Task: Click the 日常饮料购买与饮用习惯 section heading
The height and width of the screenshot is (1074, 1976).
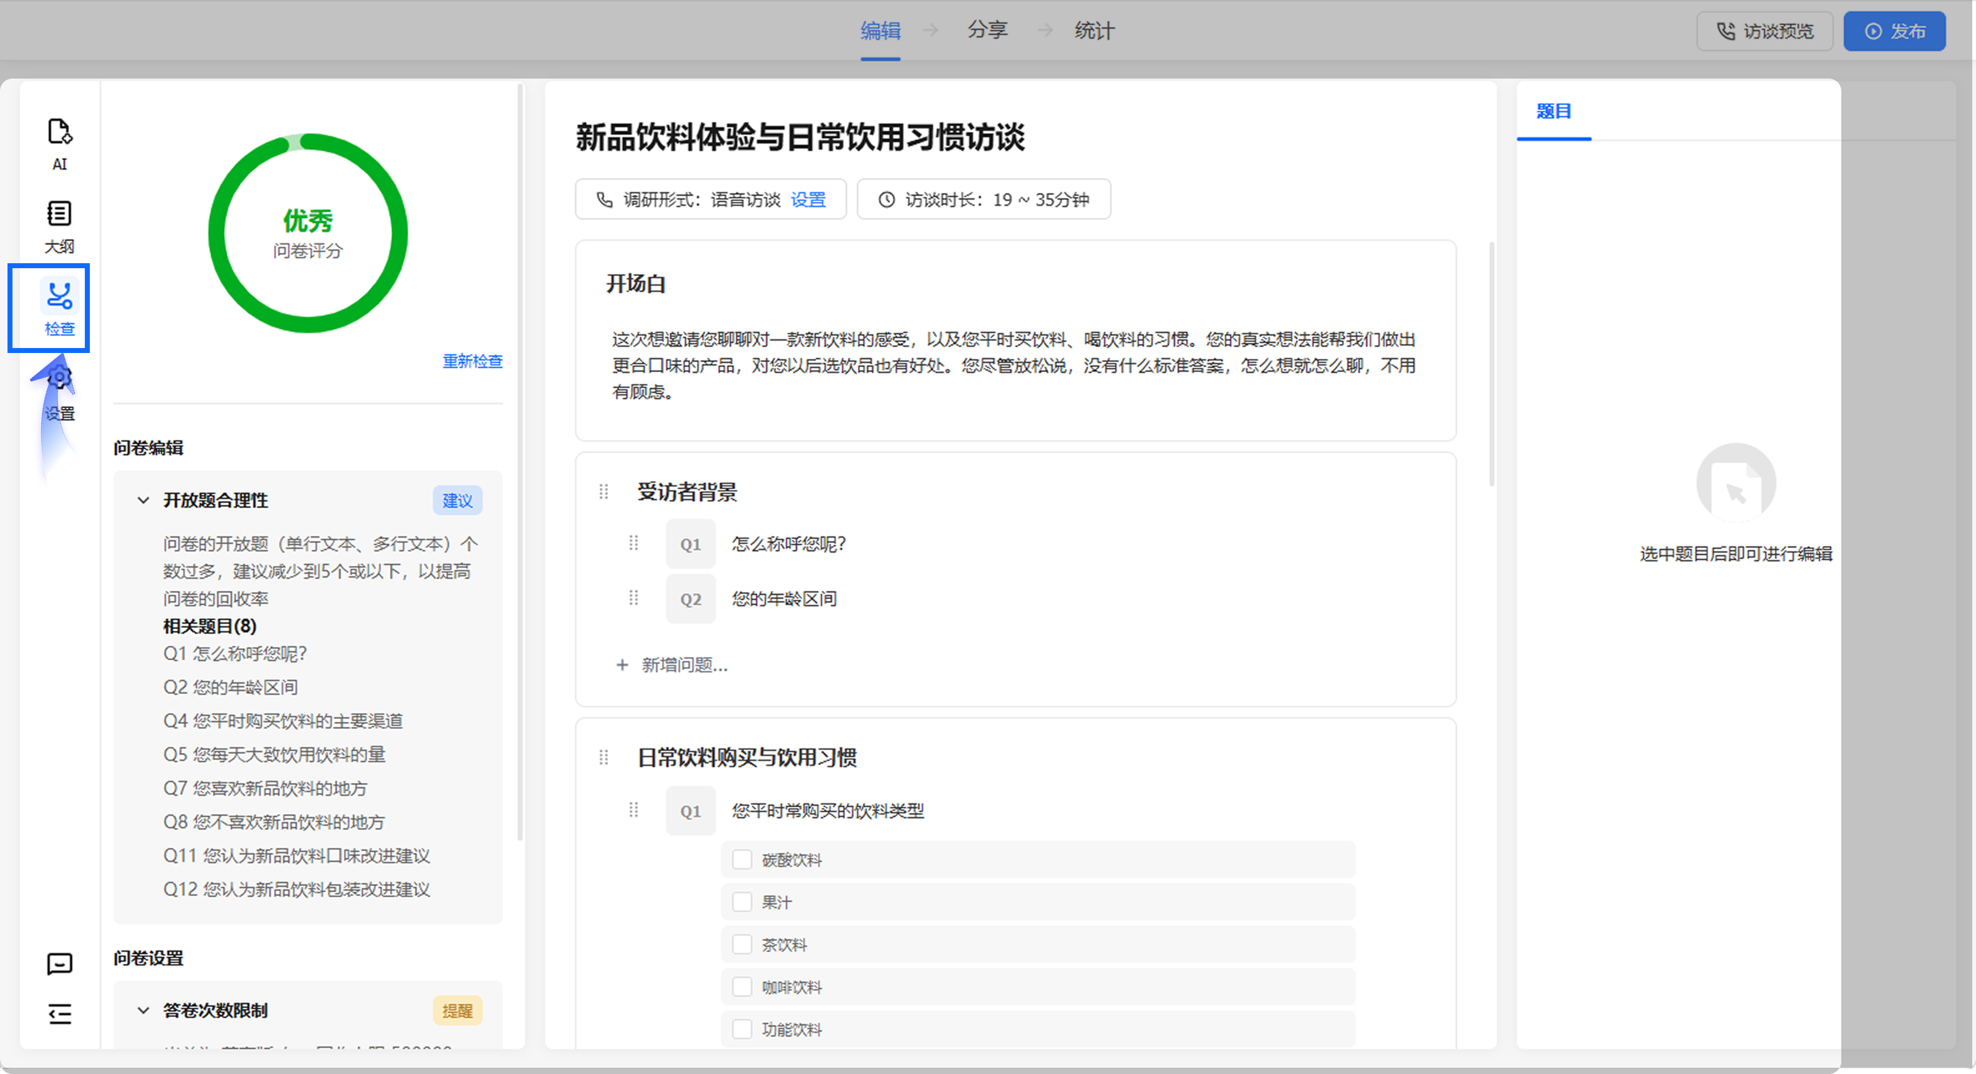Action: [747, 758]
